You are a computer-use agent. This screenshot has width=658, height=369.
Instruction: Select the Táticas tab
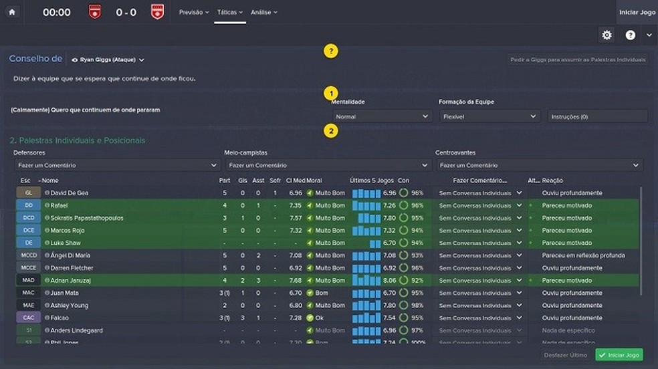pos(229,12)
